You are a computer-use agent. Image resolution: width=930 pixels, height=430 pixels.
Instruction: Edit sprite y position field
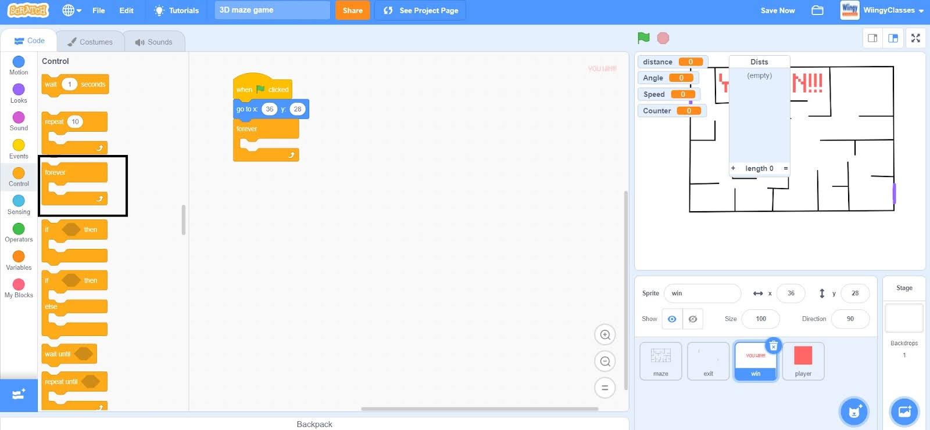tap(855, 293)
